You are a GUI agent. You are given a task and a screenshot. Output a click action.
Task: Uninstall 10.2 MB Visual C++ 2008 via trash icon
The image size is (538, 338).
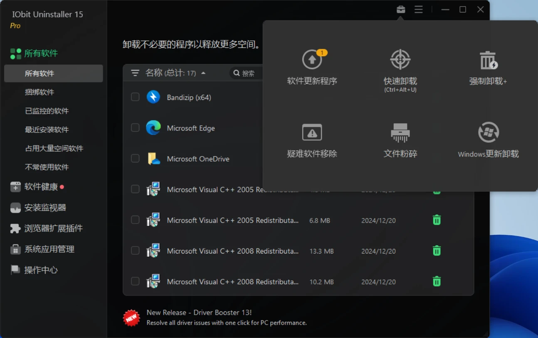pos(437,281)
